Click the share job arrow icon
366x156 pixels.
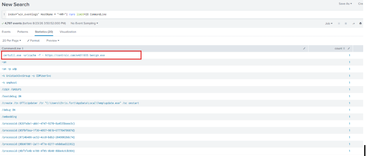(353, 23)
